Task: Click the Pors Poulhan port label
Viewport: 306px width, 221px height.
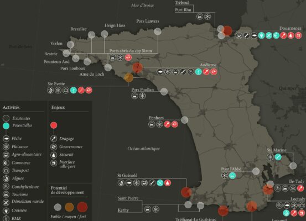Action: click(x=142, y=90)
